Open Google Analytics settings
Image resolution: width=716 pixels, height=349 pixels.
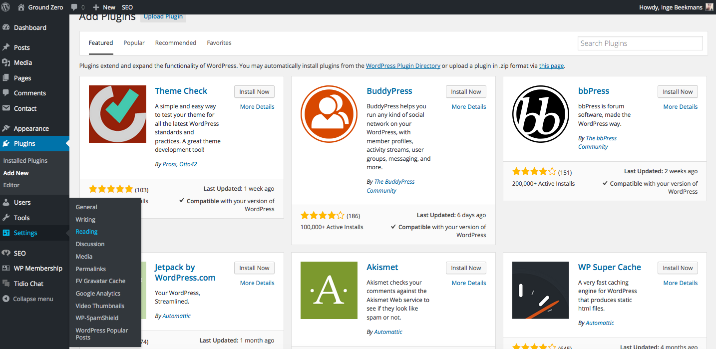click(x=98, y=294)
